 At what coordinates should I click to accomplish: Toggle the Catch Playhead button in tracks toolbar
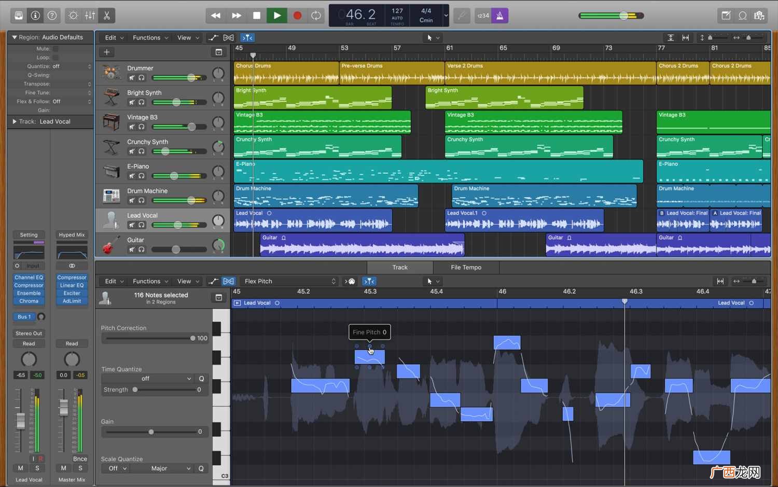point(248,37)
